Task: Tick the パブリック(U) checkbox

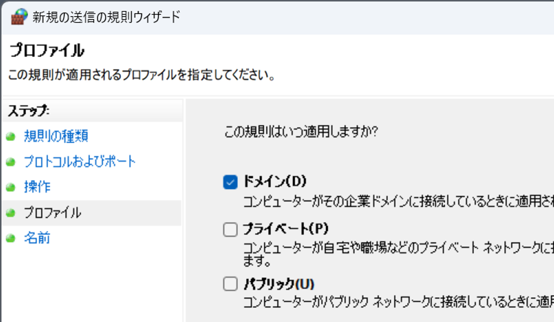Action: [230, 283]
